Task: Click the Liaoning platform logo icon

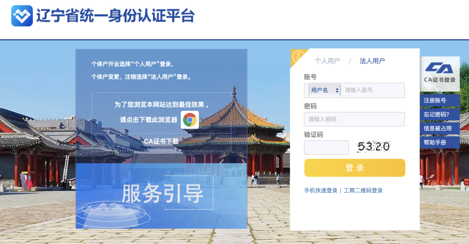Action: click(22, 16)
